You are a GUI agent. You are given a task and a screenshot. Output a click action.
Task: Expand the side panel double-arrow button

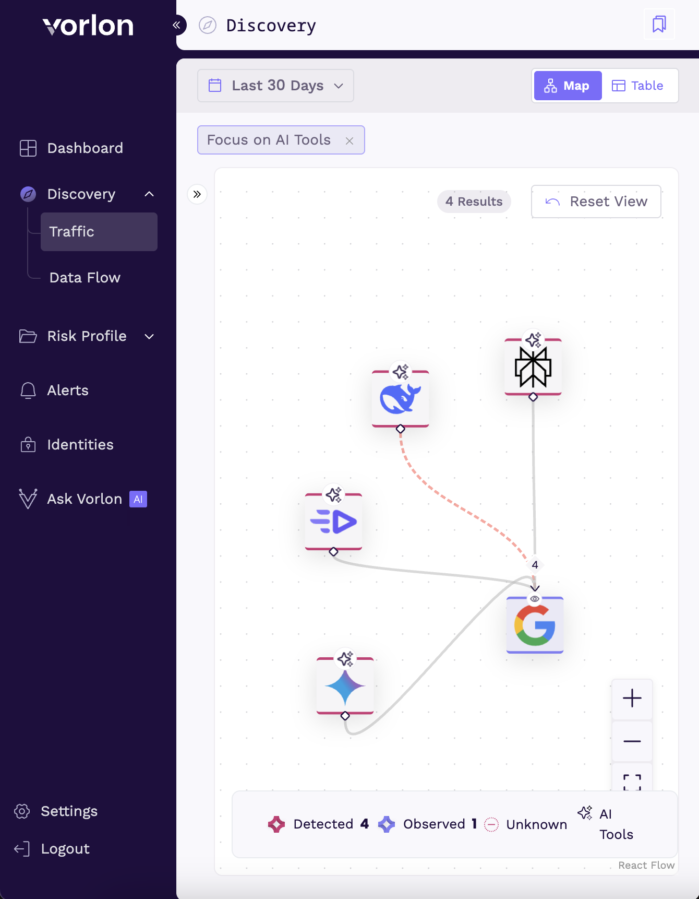(197, 194)
